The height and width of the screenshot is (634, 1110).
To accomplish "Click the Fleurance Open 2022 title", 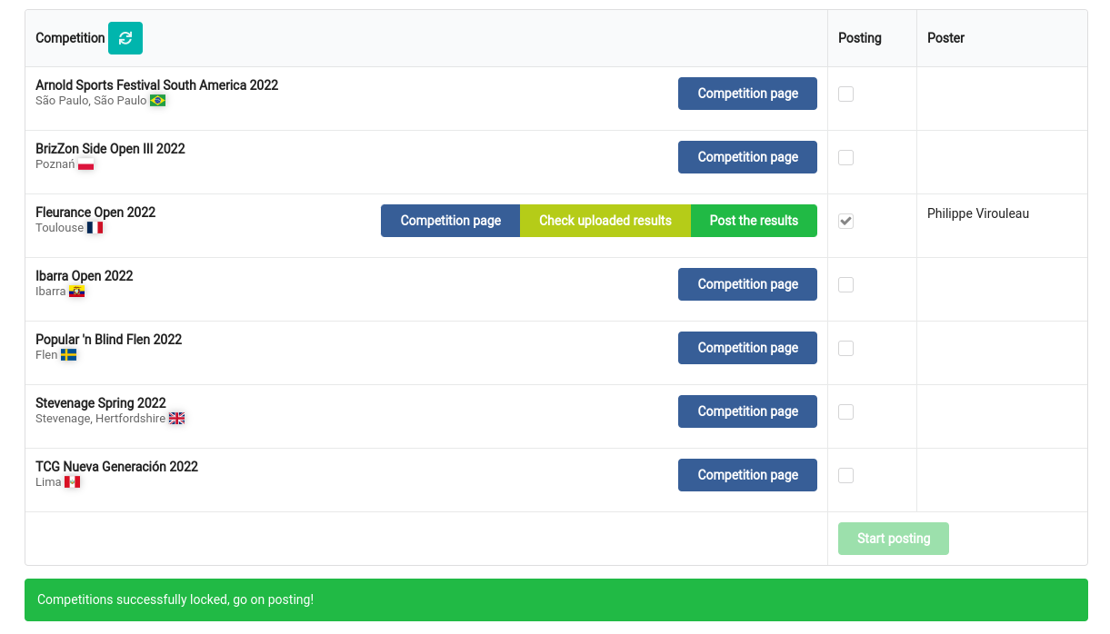I will (x=95, y=213).
